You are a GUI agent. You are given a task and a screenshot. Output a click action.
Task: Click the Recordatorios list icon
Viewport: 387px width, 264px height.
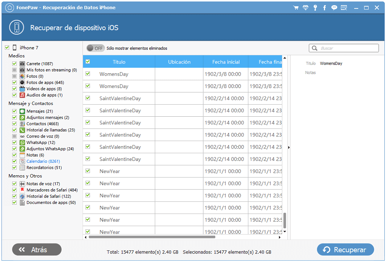pyautogui.click(x=22, y=168)
